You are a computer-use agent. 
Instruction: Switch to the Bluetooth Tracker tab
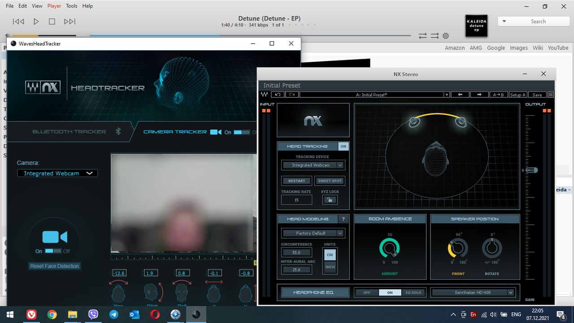coord(70,132)
